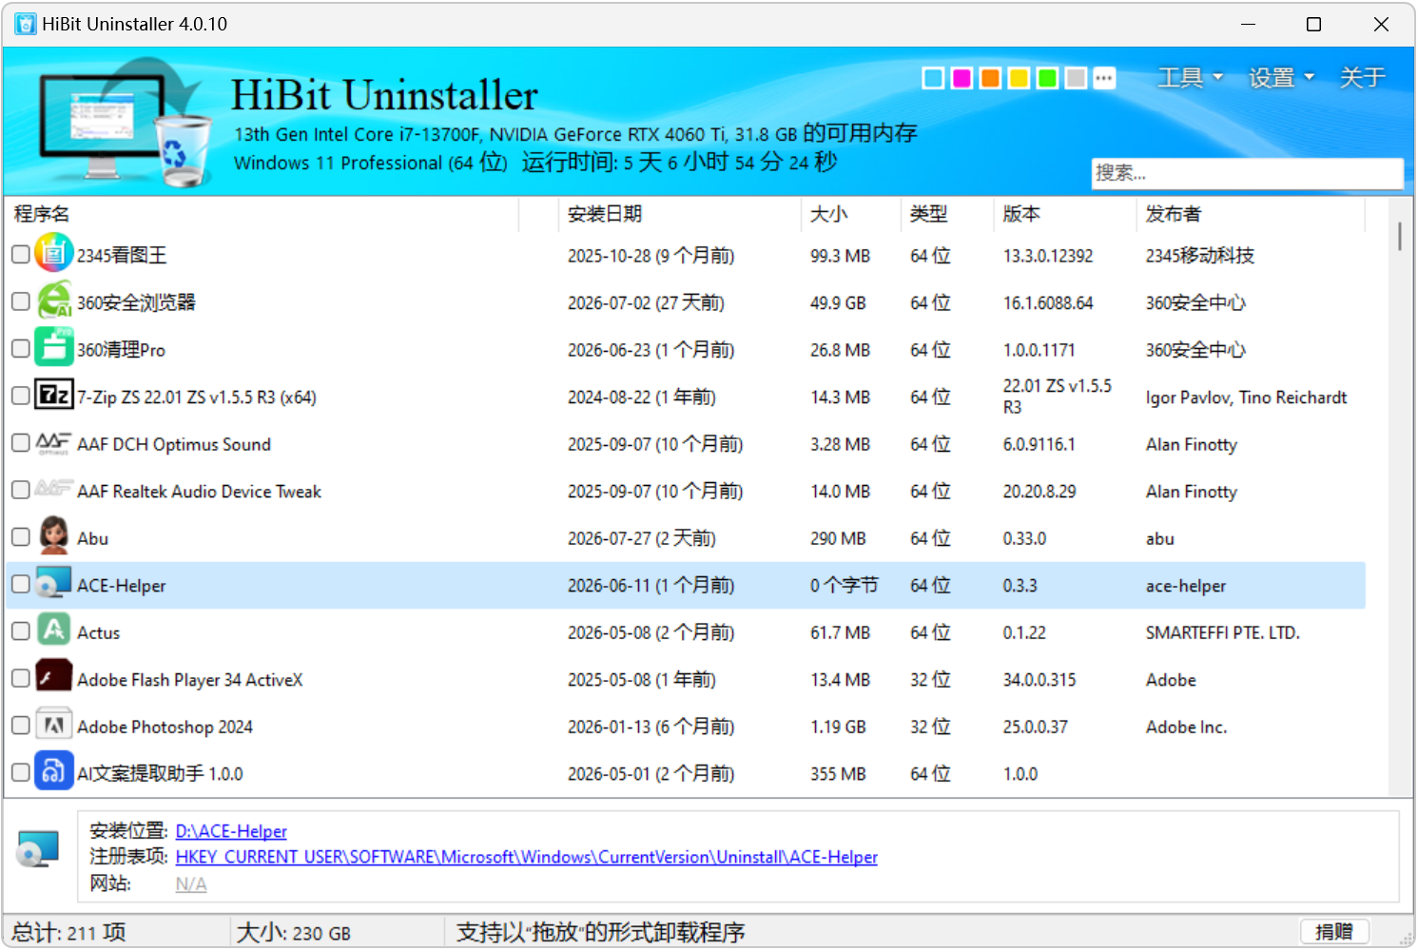This screenshot has height=950, width=1418.
Task: Sort by 安装日期 column header
Action: (680, 214)
